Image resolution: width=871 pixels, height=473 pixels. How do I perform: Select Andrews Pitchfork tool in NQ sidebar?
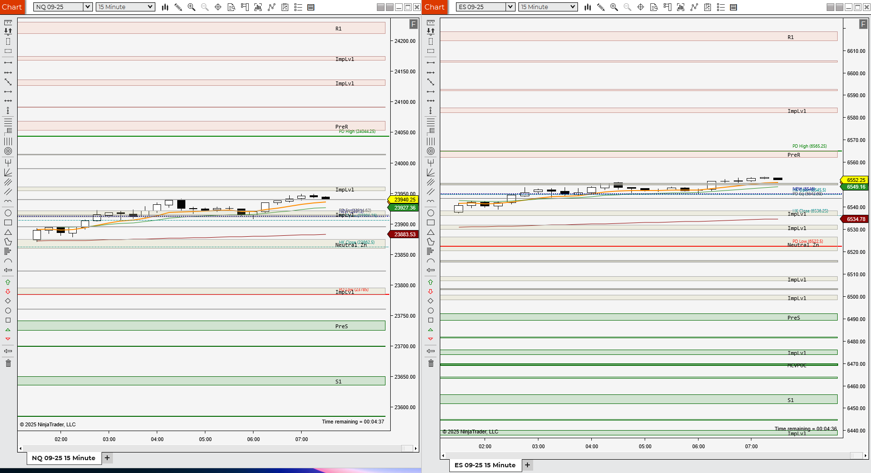[8, 162]
